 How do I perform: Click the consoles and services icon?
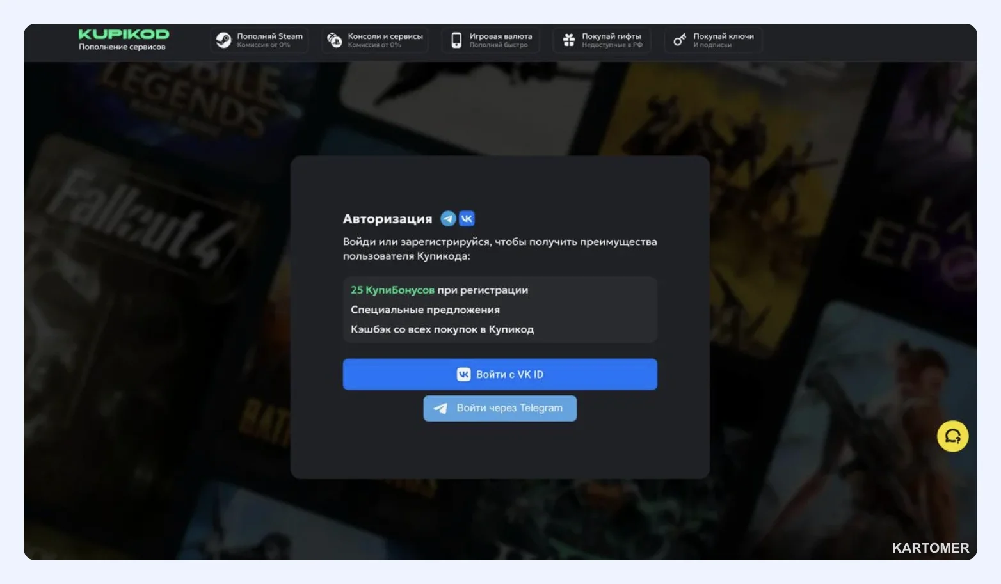tap(335, 40)
